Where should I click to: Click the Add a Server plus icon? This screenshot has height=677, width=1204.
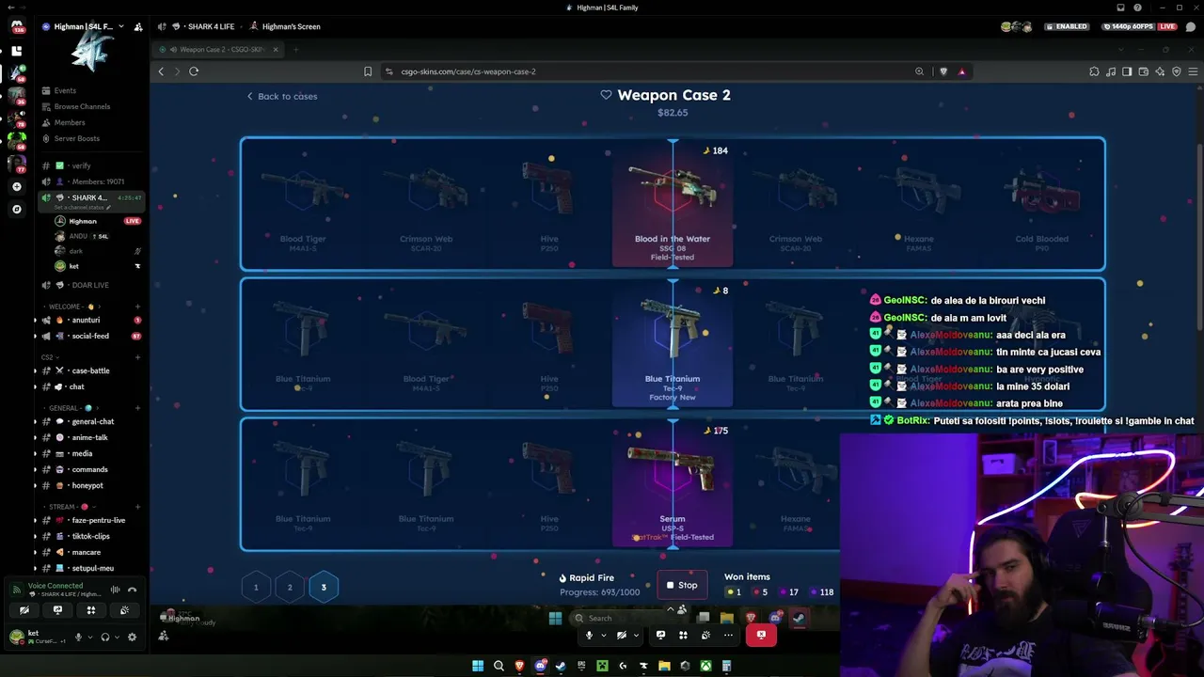(x=16, y=187)
